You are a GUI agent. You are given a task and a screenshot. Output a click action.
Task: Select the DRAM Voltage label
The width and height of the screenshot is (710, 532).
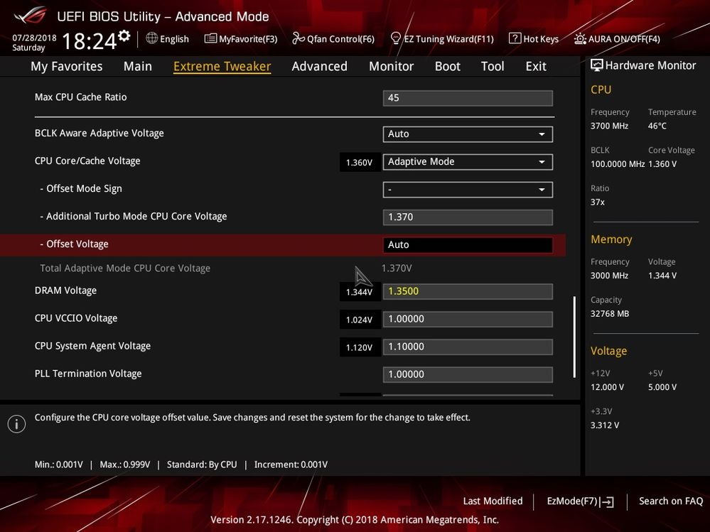coord(65,291)
